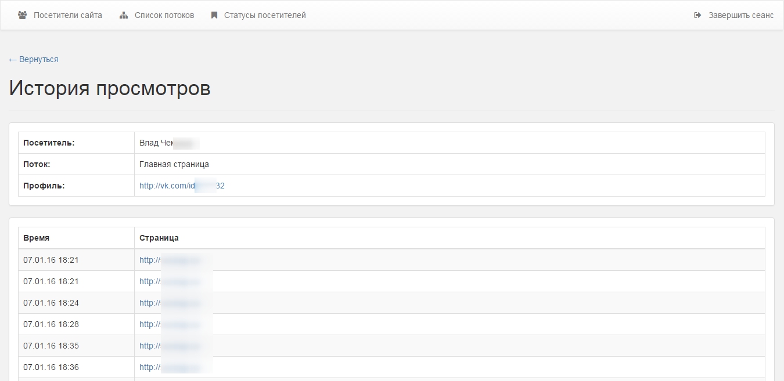This screenshot has height=381, width=784.
Task: Click the site visitors people icon
Action: [23, 15]
